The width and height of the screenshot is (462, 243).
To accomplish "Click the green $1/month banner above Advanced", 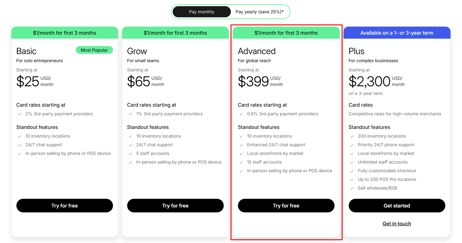I will tap(286, 33).
